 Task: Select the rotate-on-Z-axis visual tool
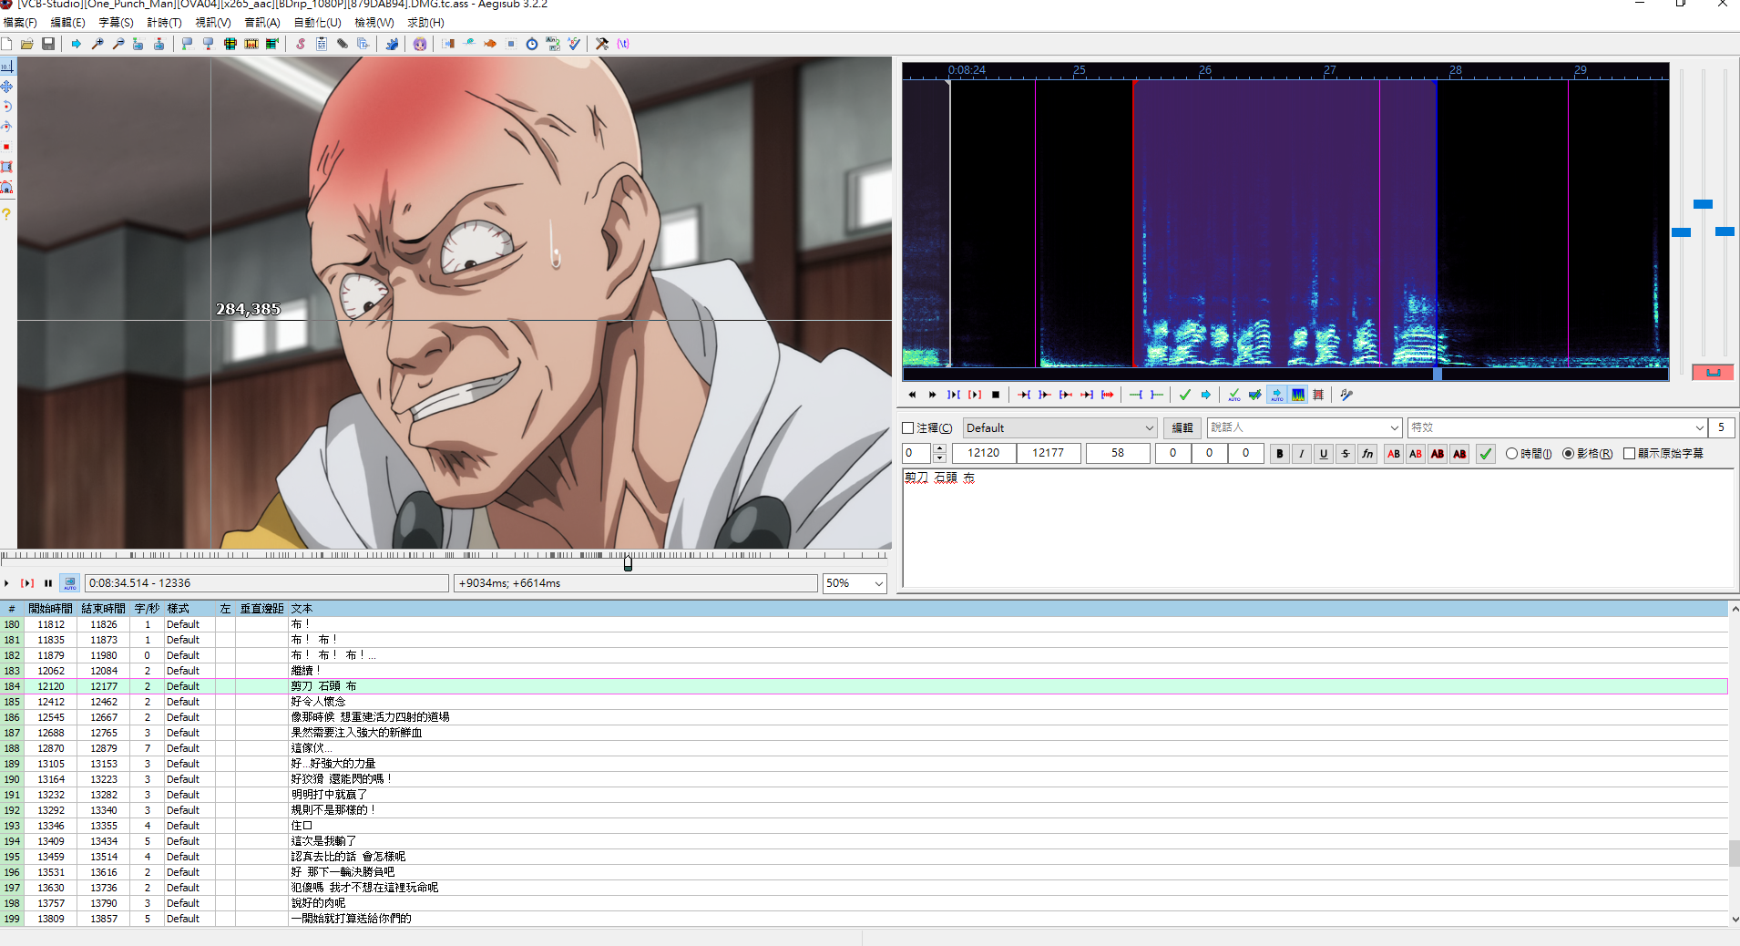[7, 107]
